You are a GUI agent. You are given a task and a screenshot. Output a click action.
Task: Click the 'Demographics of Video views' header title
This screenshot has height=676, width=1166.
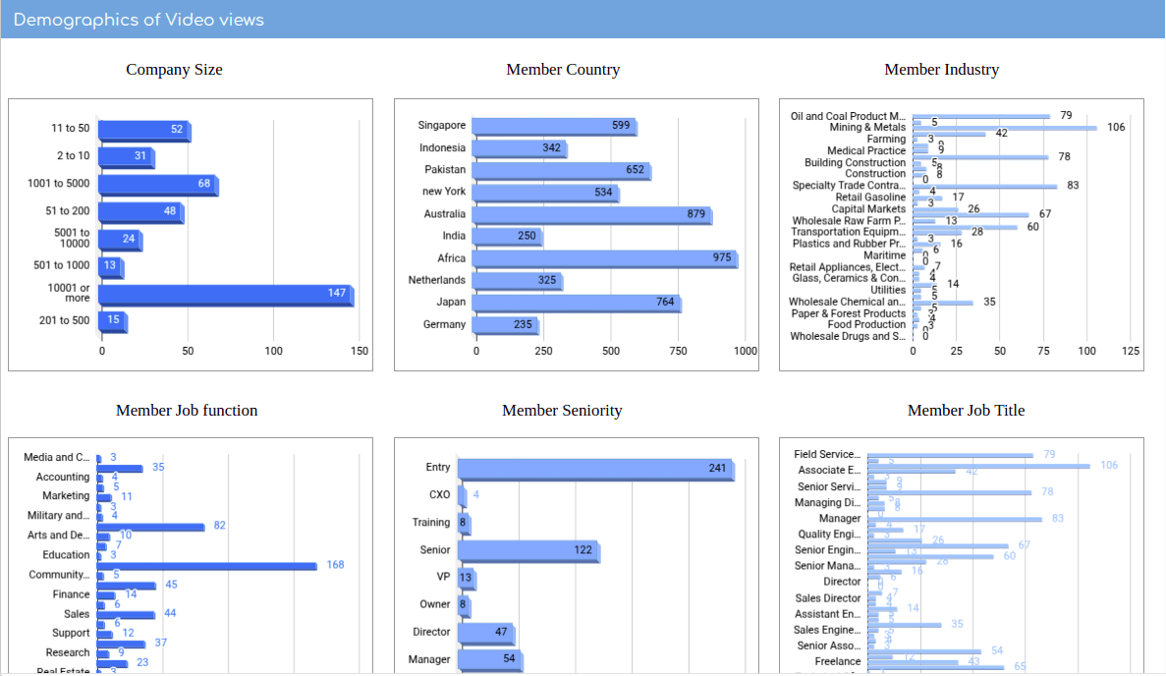coord(139,20)
